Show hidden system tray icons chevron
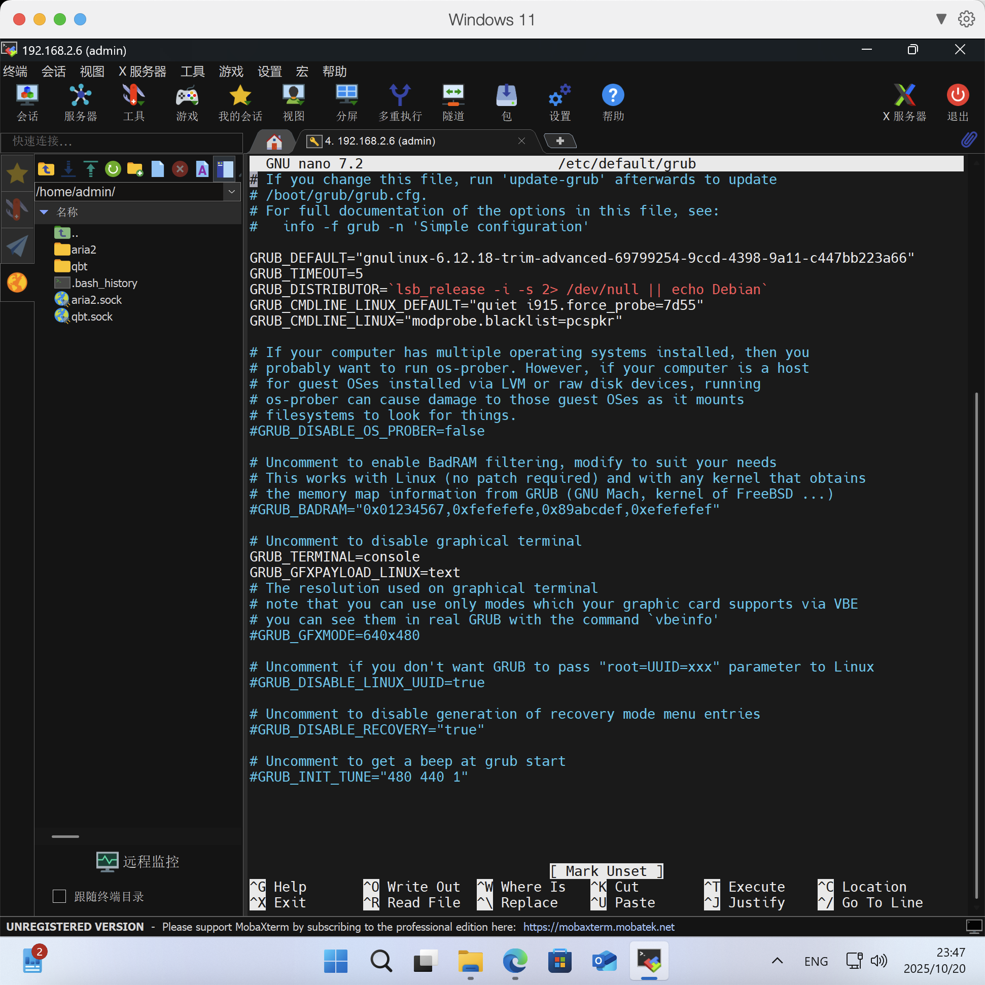 pyautogui.click(x=777, y=961)
